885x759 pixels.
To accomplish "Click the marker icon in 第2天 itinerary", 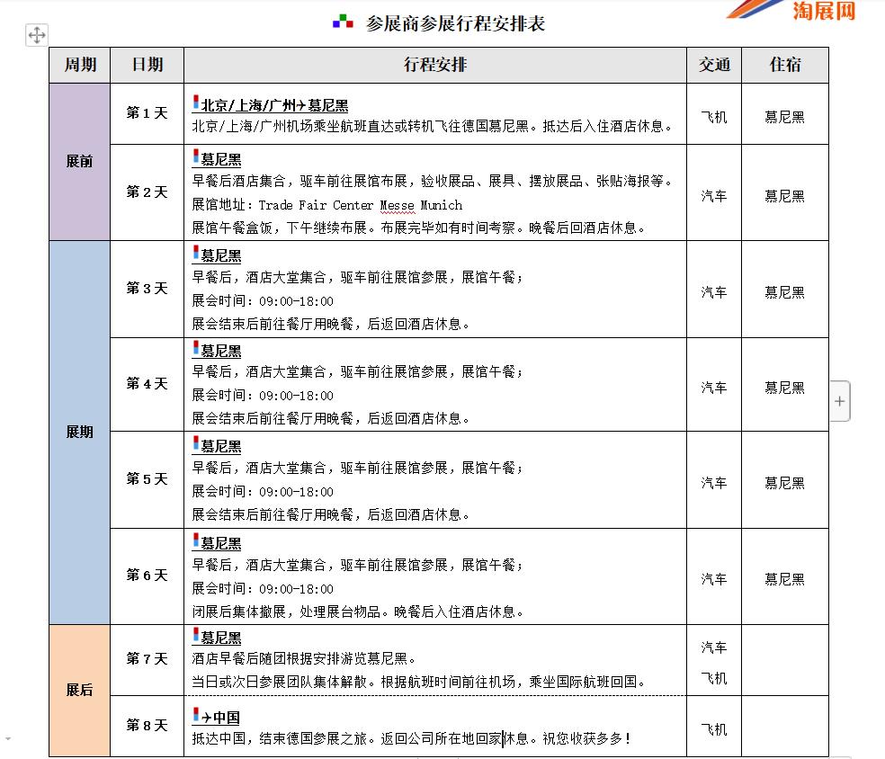I will [x=195, y=157].
